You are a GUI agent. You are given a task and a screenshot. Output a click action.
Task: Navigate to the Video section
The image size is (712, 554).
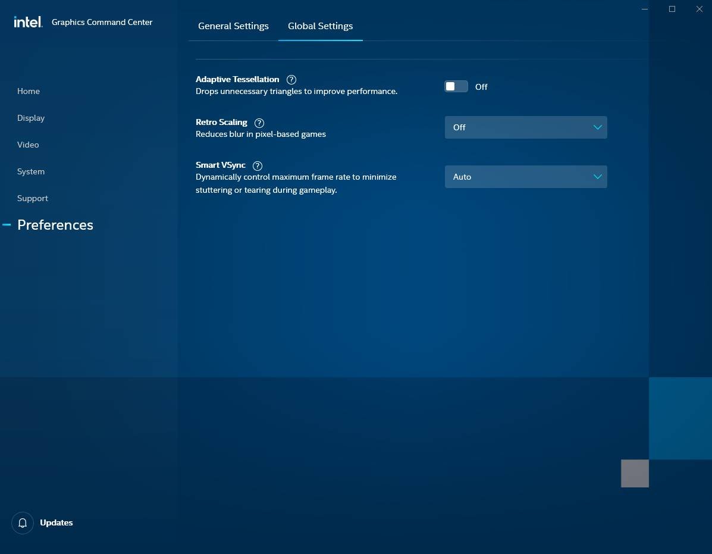(28, 145)
